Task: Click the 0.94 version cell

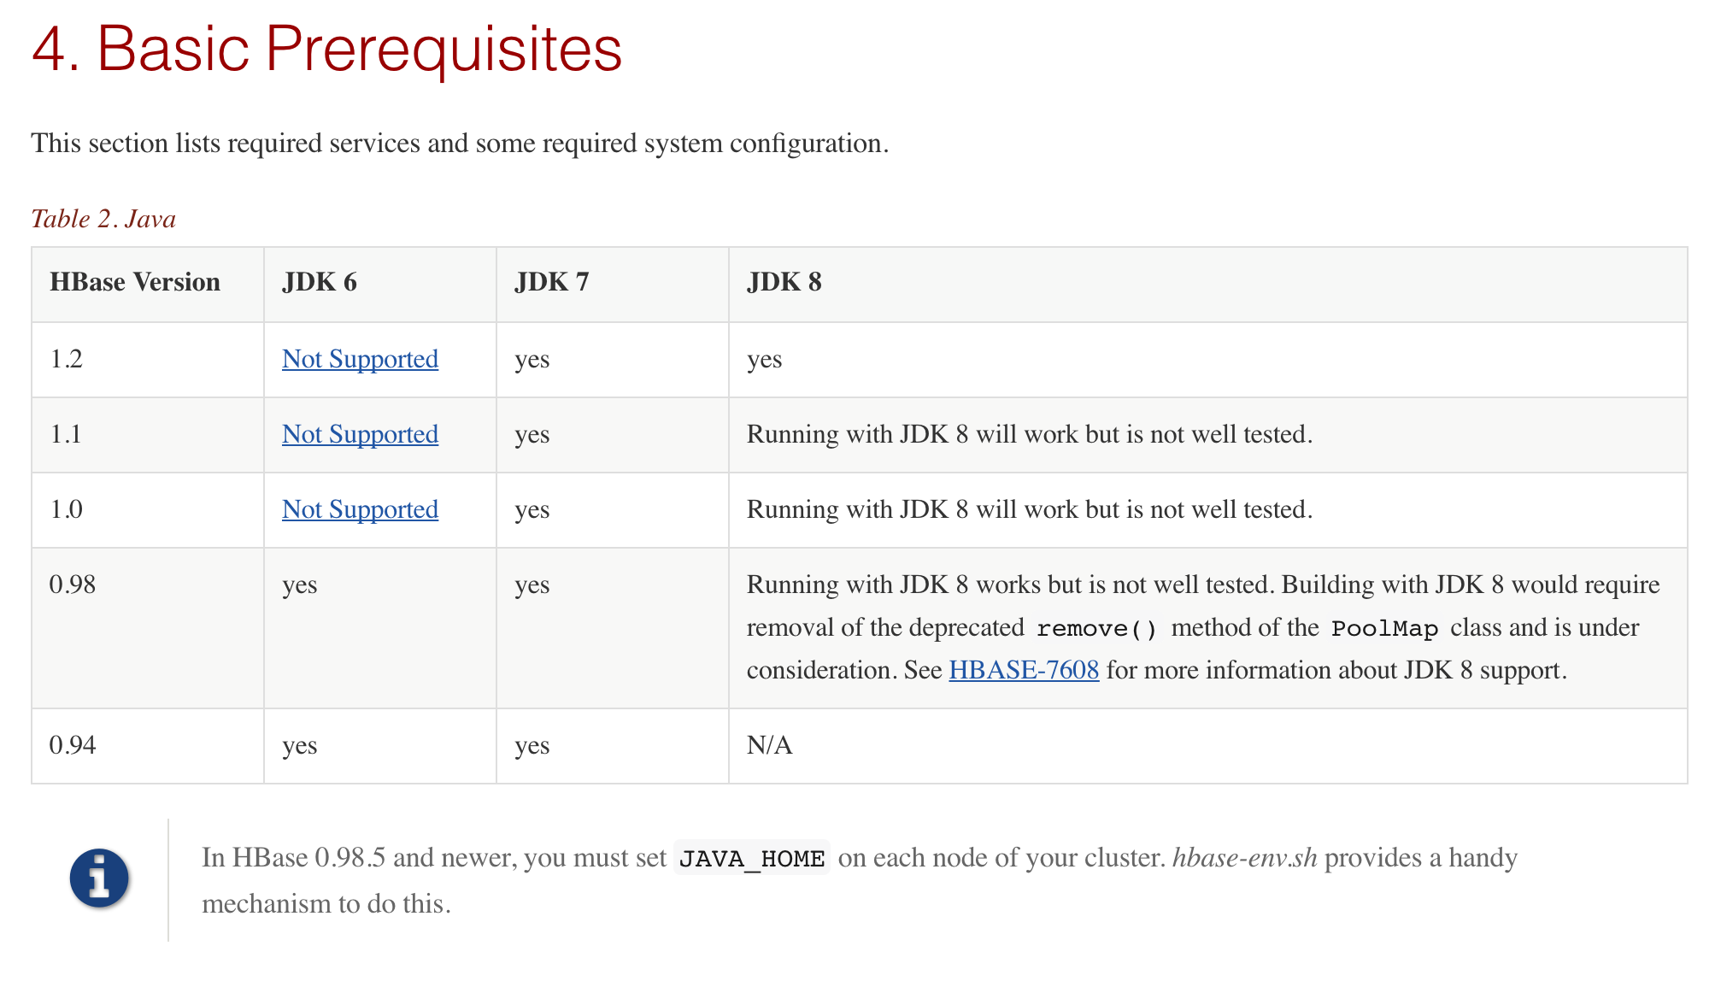Action: tap(73, 745)
